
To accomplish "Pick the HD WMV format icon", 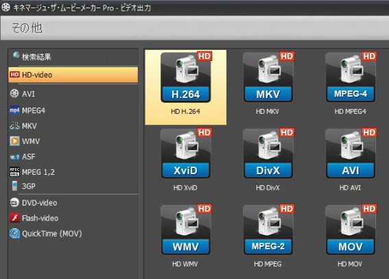I will point(186,230).
